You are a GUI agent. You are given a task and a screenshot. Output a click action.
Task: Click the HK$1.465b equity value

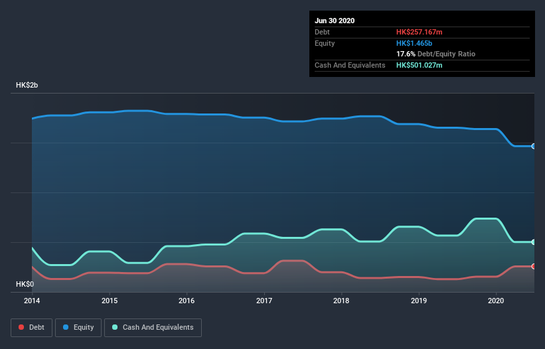pos(414,43)
